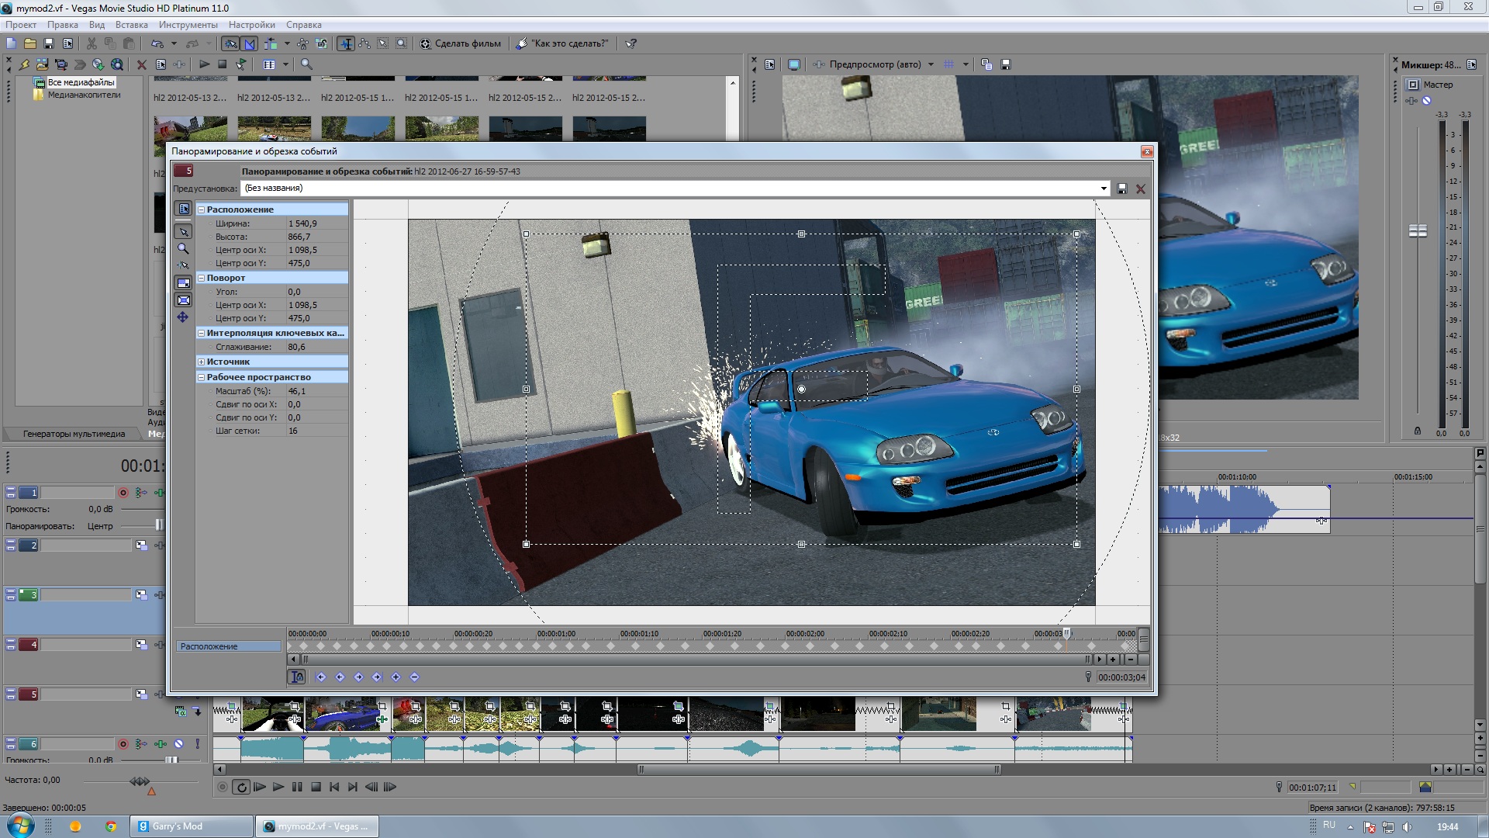
Task: Click the Сделать фильм button
Action: pyautogui.click(x=461, y=43)
